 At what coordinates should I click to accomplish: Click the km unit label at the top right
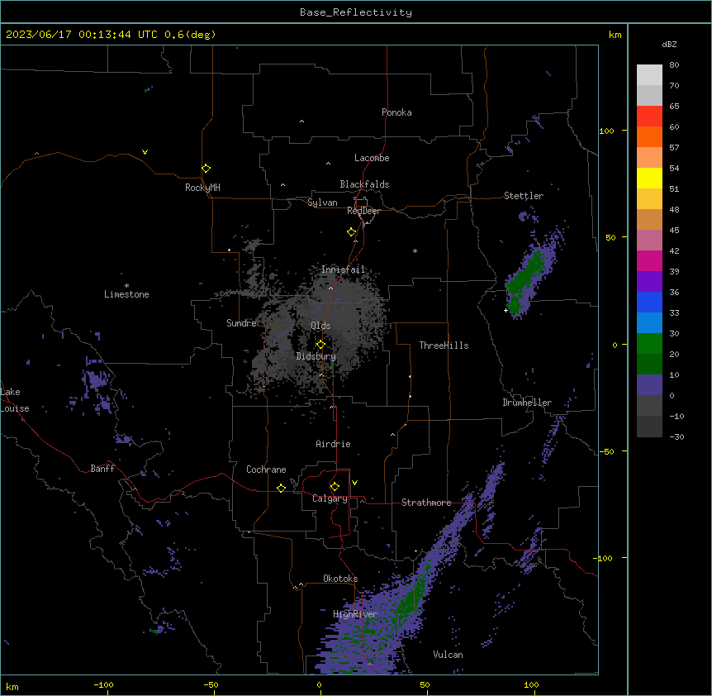point(615,35)
